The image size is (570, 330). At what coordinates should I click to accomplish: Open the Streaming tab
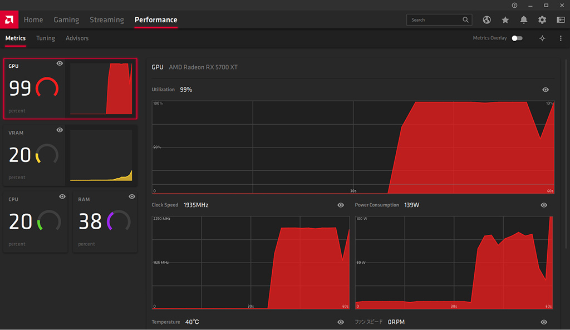click(x=106, y=19)
